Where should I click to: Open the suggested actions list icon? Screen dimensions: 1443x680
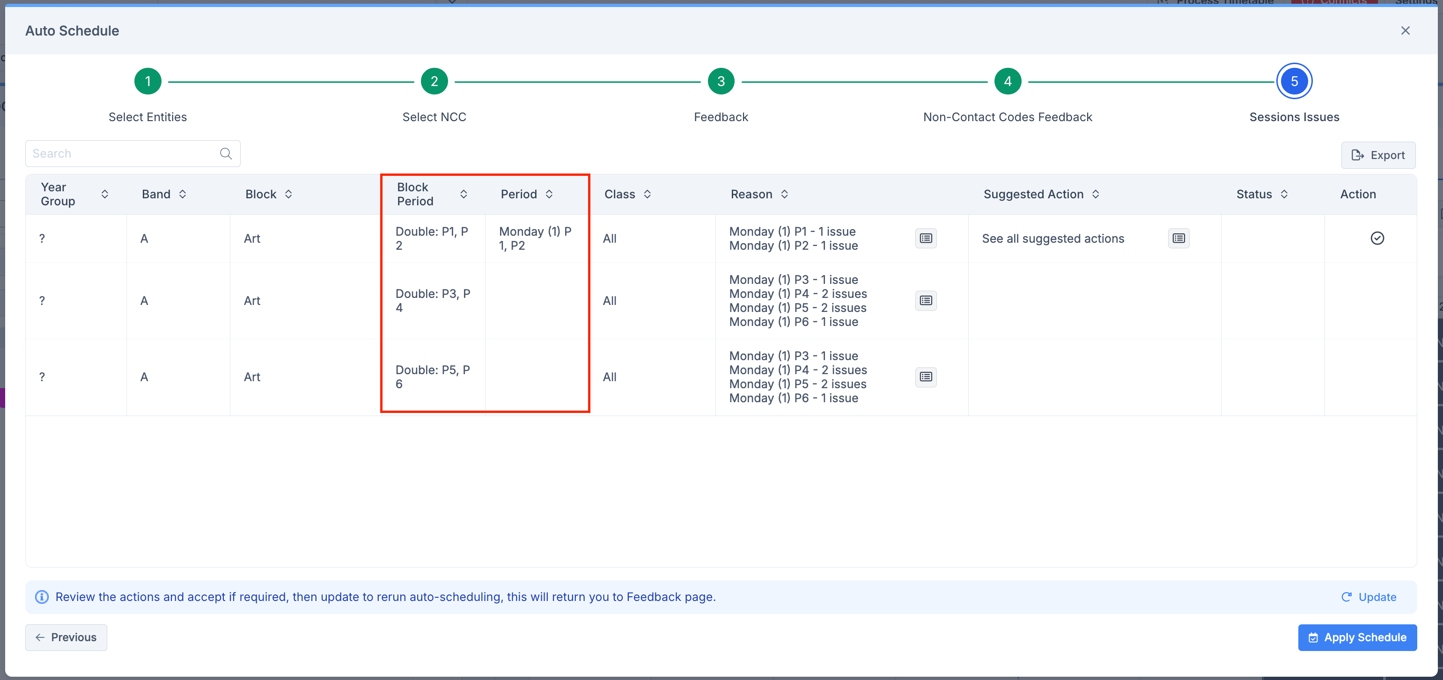coord(1178,239)
